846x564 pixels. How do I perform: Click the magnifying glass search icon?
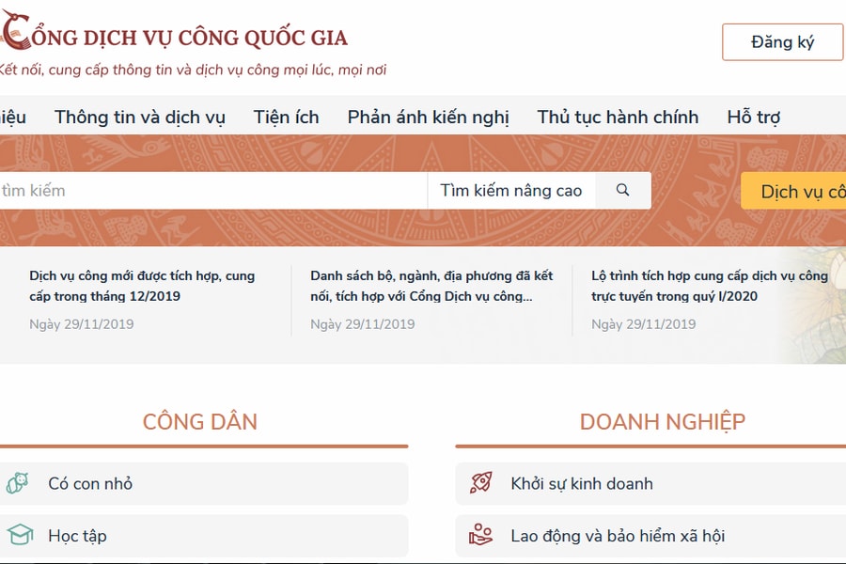point(622,190)
